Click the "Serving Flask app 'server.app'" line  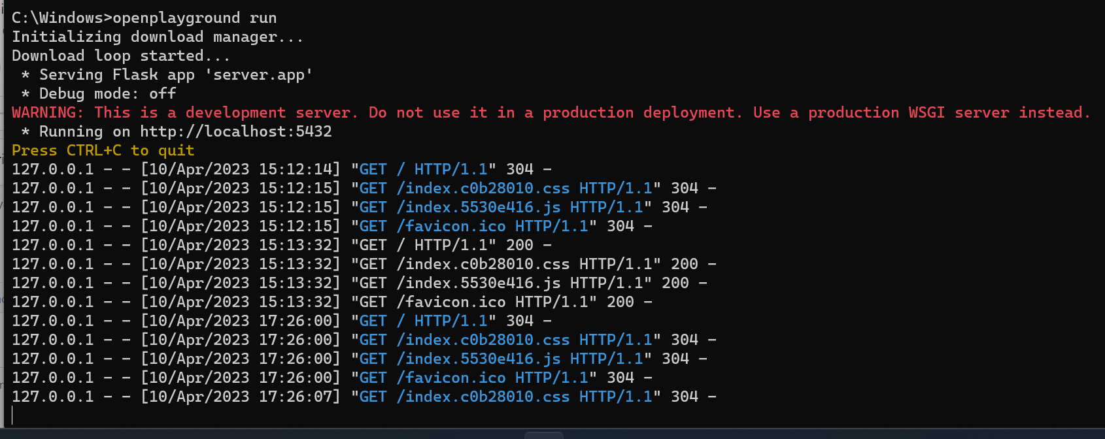pos(167,74)
